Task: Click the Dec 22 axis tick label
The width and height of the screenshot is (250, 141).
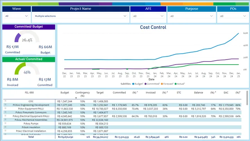Action: coord(64,75)
